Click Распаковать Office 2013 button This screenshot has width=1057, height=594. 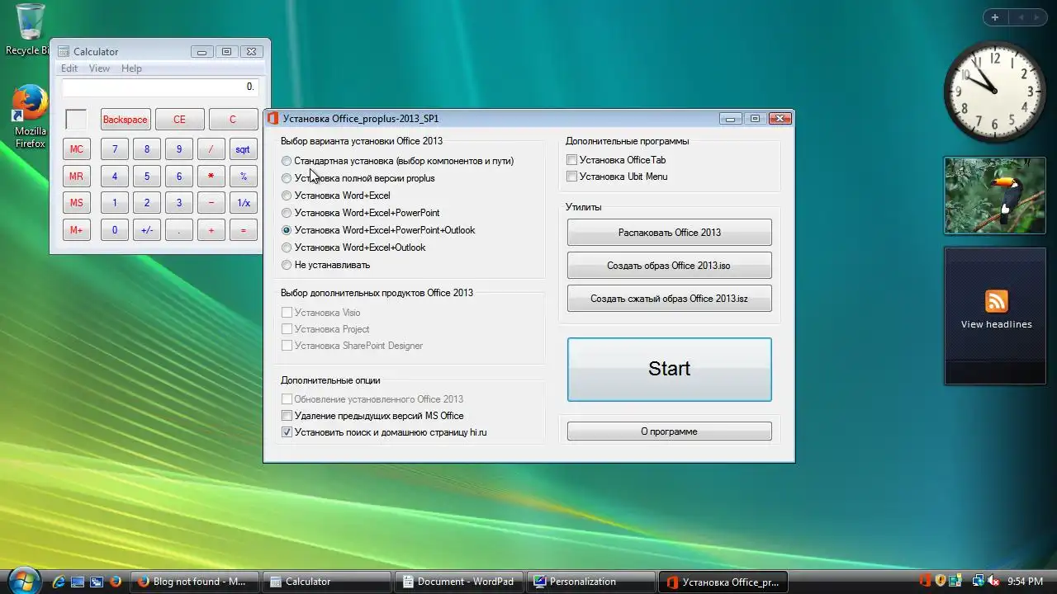(669, 233)
